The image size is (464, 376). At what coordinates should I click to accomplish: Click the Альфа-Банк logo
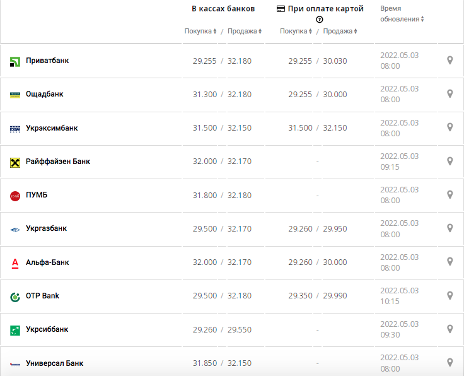click(15, 262)
